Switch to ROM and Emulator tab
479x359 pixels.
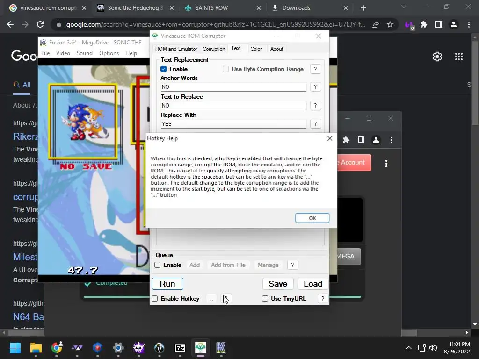(176, 49)
